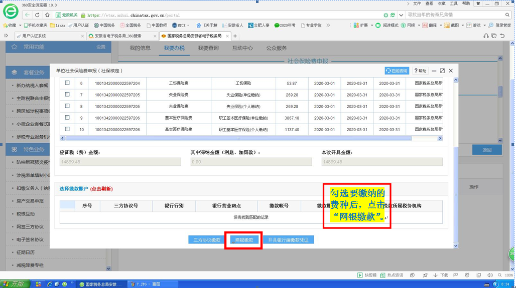Image resolution: width=516 pixels, height=288 pixels.
Task: Open the 扩展 extensions icon
Action: pyautogui.click(x=360, y=25)
